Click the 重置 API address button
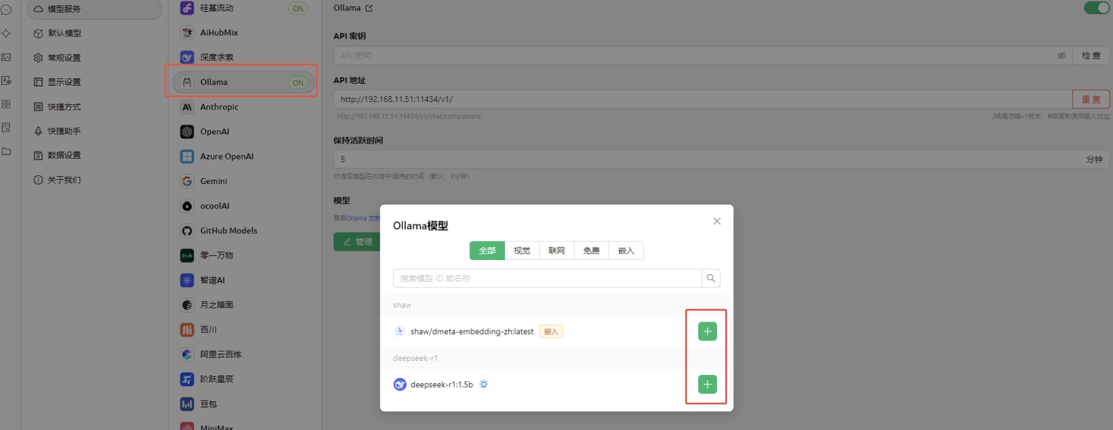Image resolution: width=1113 pixels, height=430 pixels. (x=1091, y=100)
